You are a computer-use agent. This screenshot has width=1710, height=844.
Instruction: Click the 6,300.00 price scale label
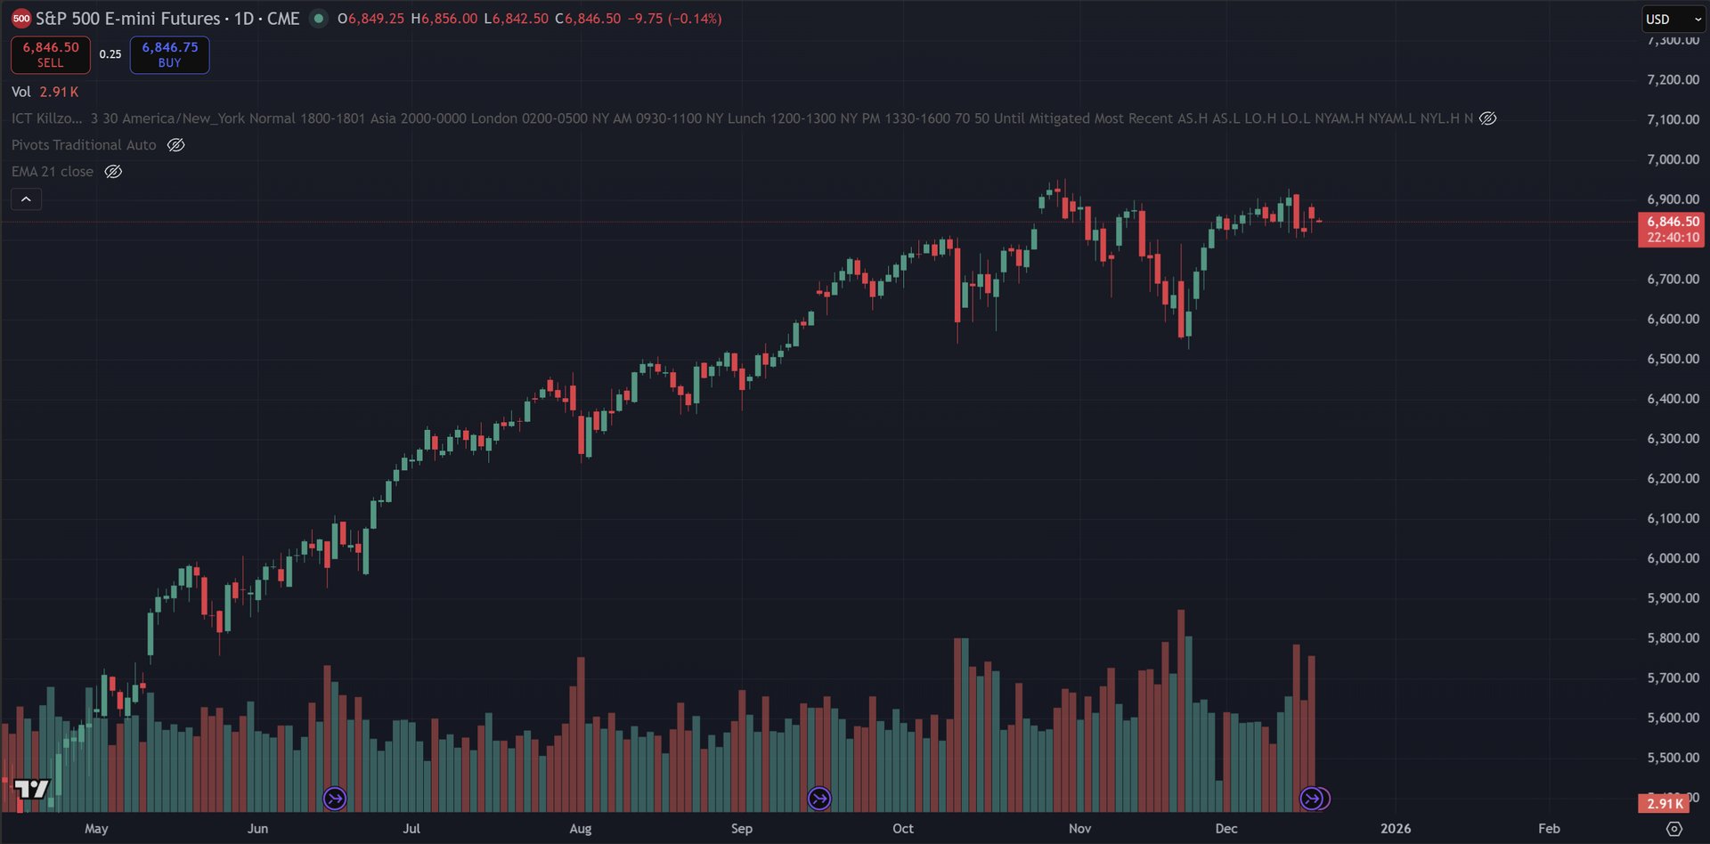[1673, 439]
